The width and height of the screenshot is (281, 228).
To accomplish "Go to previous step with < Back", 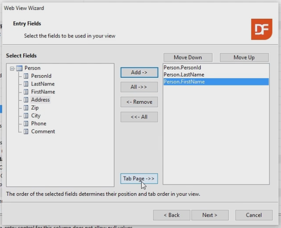I will pos(172,215).
